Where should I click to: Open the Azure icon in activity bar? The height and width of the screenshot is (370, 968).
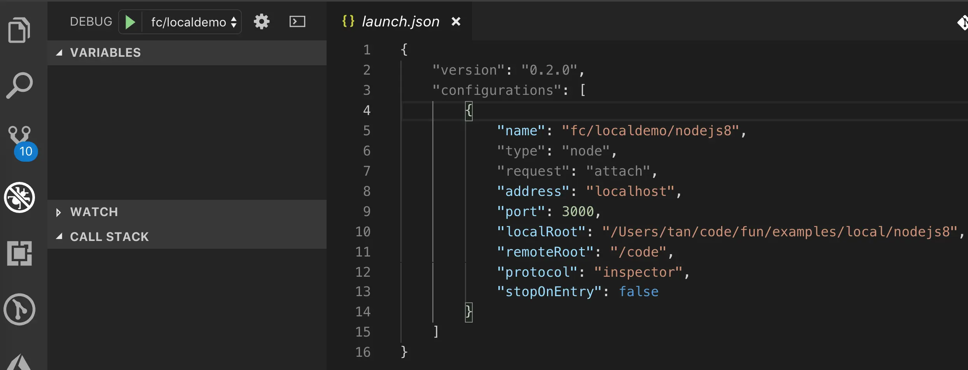point(19,362)
